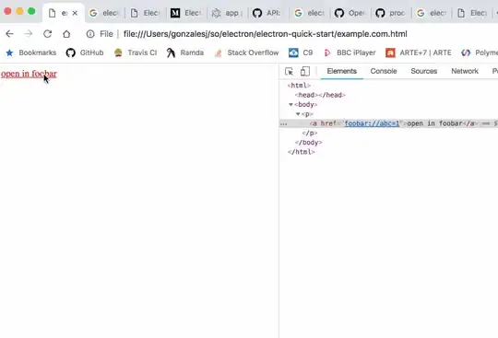Click the browser forward arrow
This screenshot has height=338, width=498.
[29, 33]
